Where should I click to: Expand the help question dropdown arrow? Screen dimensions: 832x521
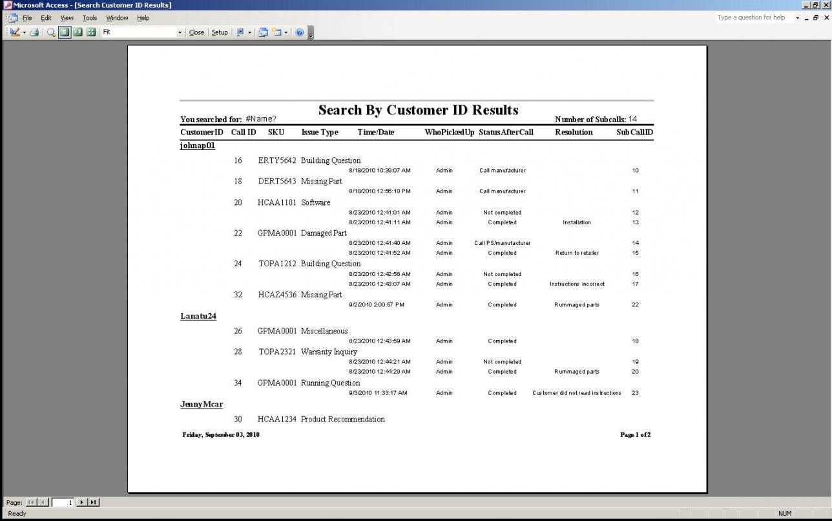[x=798, y=18]
